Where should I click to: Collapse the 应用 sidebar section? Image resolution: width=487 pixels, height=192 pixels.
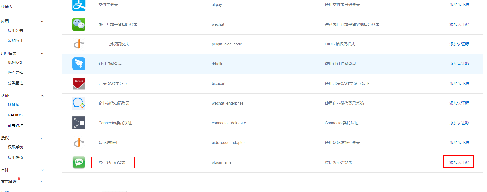[42, 22]
